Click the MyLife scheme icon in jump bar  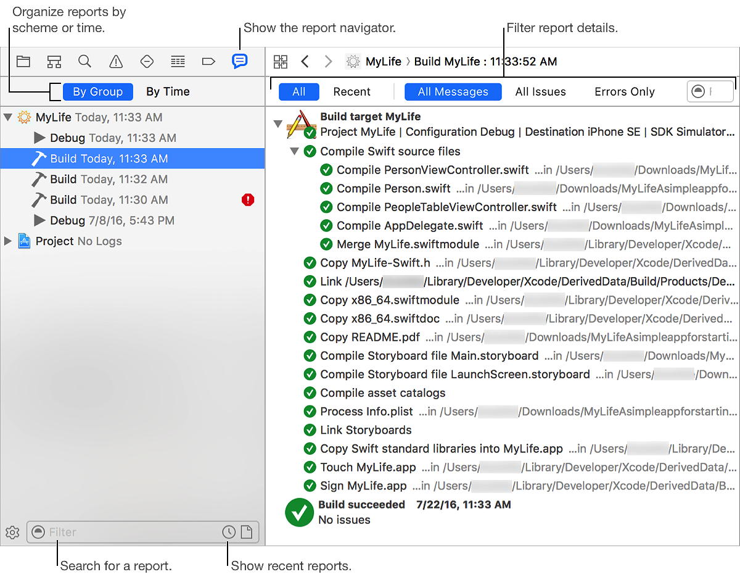click(353, 61)
